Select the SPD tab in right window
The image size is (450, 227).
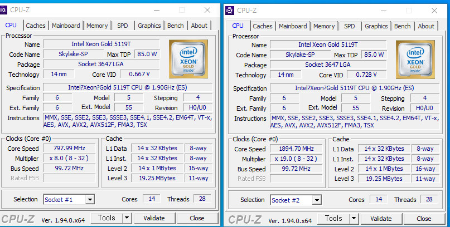[x=350, y=26]
